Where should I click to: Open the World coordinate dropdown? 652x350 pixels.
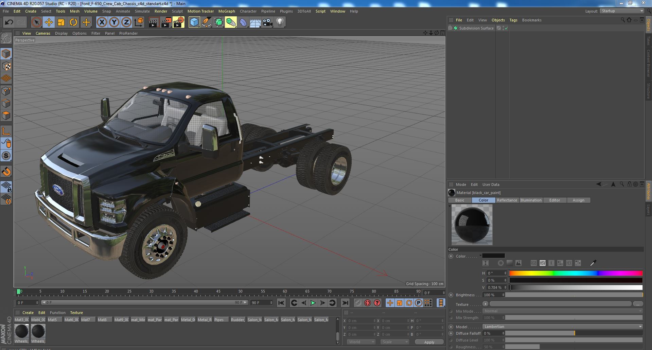[x=361, y=342]
